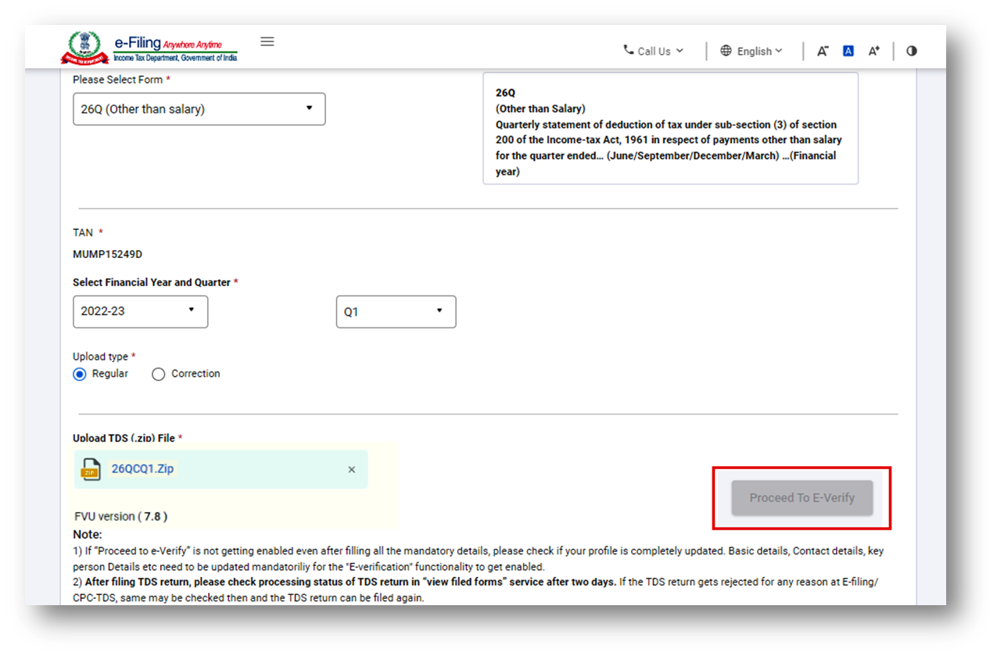Select the Correction upload type
Screen dimensions: 997x656
(159, 374)
